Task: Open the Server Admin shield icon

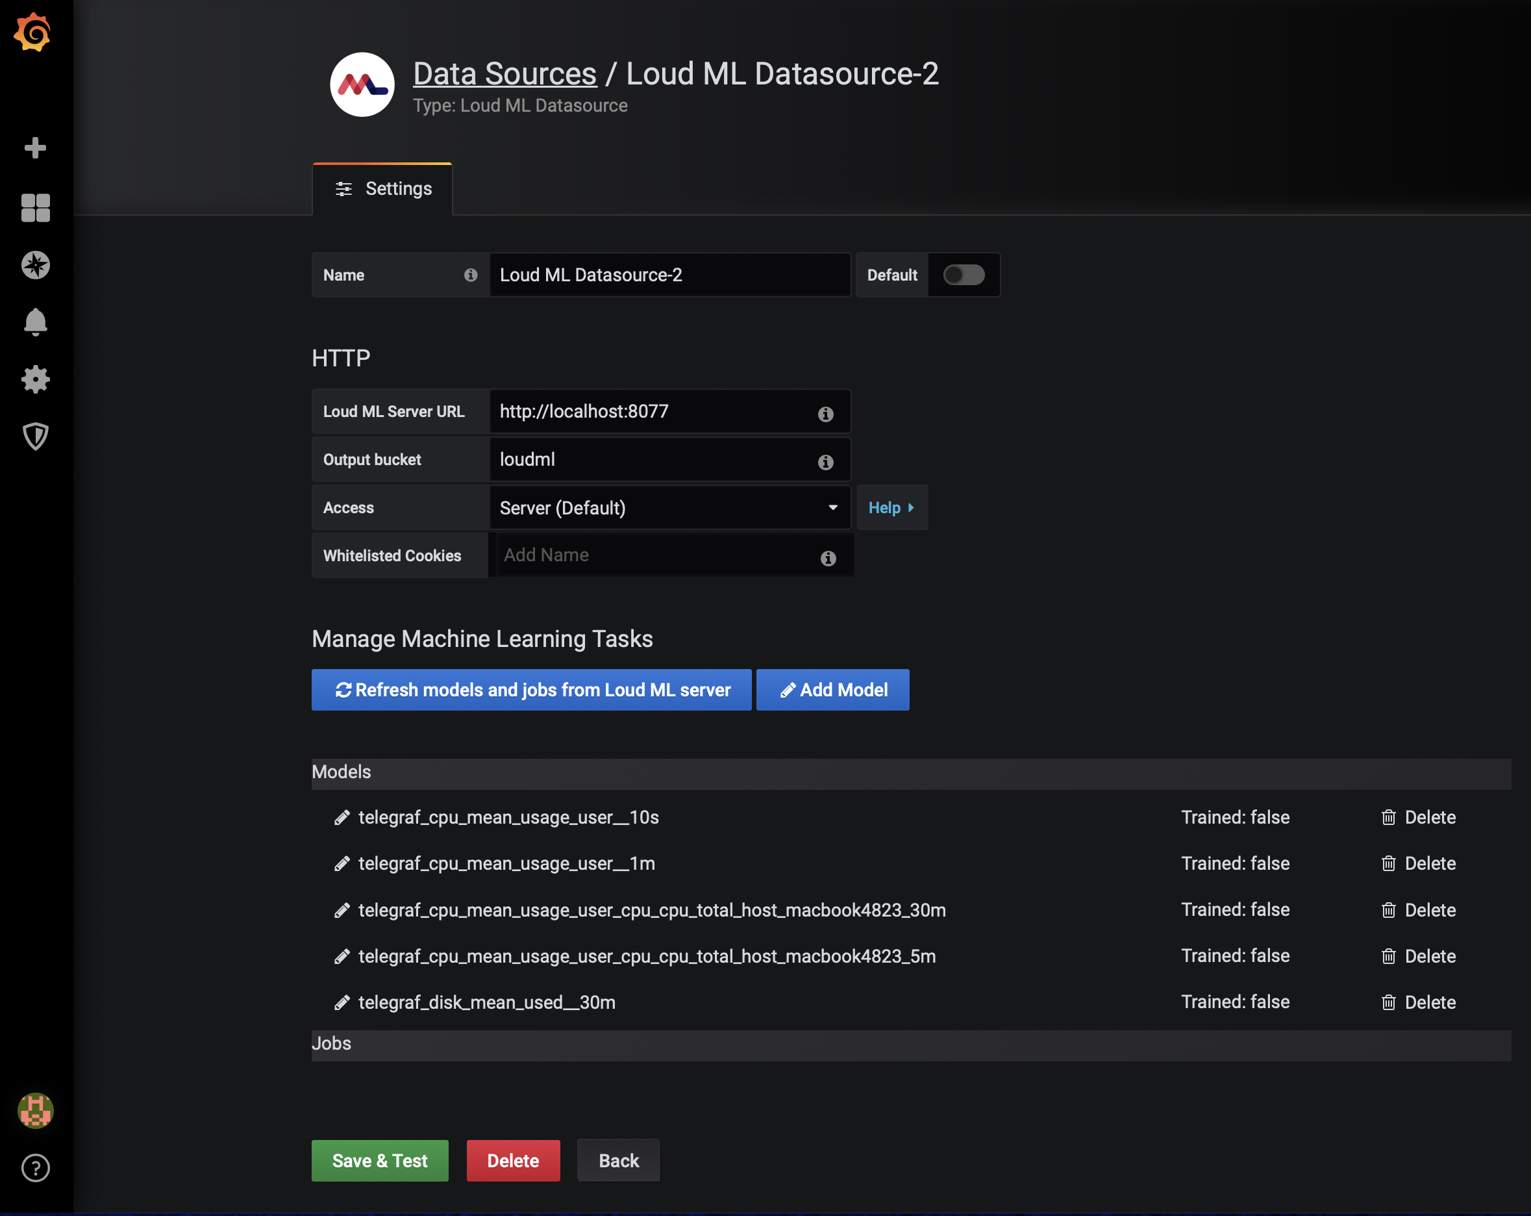Action: tap(35, 436)
